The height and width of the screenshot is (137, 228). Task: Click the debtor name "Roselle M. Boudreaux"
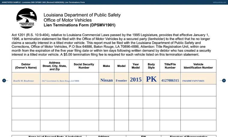(24, 81)
